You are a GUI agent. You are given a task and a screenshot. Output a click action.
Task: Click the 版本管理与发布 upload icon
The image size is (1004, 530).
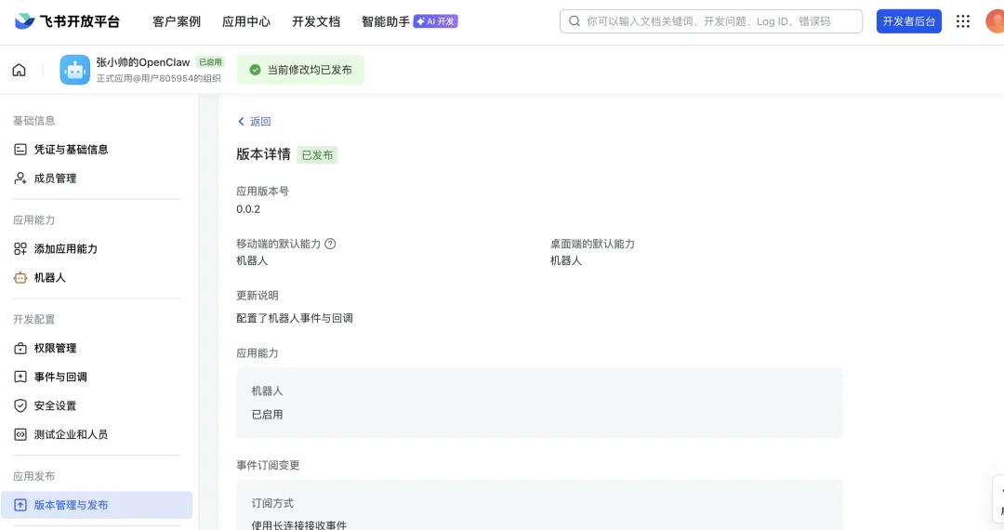[20, 504]
